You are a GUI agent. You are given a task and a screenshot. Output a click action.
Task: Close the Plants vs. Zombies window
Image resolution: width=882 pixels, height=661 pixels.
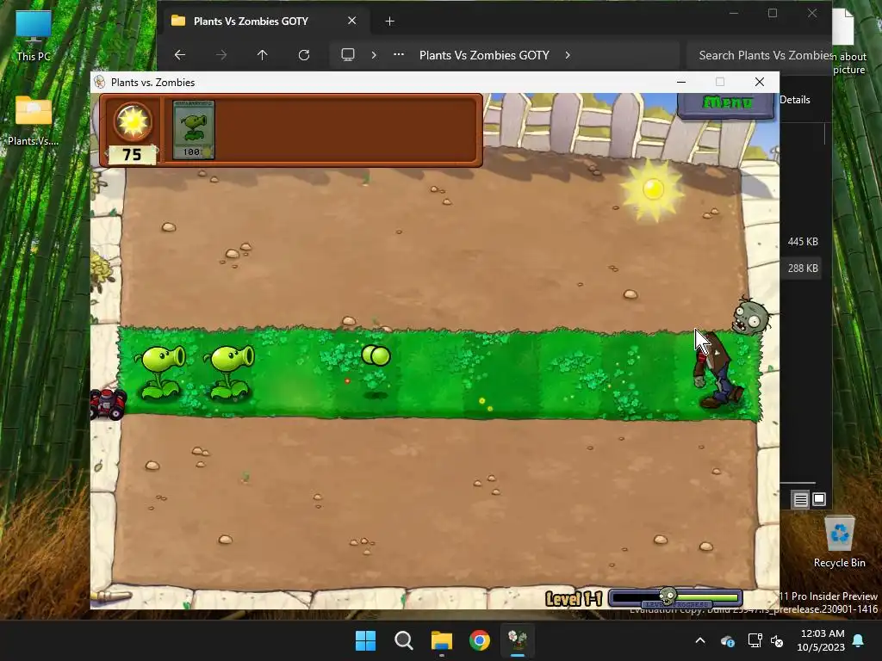click(x=760, y=82)
